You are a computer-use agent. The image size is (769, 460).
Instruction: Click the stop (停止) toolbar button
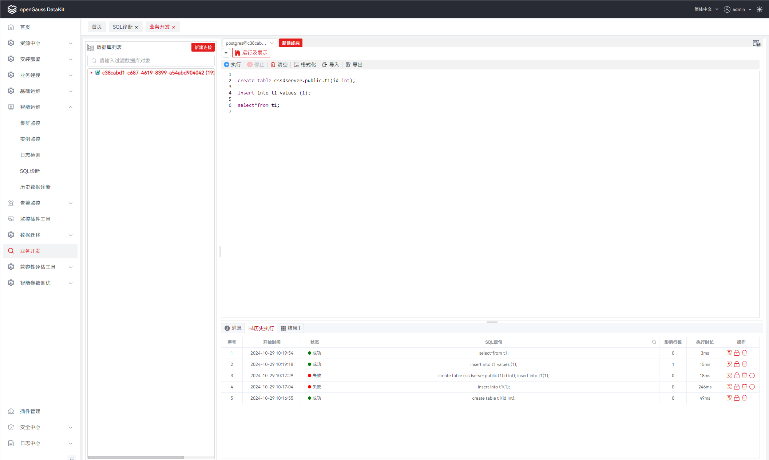[255, 64]
